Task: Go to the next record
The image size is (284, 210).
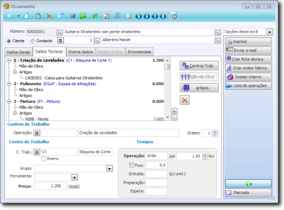Action: 155,16
